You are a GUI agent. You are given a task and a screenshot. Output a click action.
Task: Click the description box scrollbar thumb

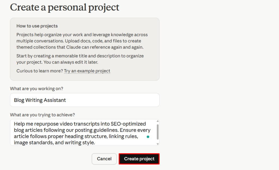pyautogui.click(x=157, y=132)
